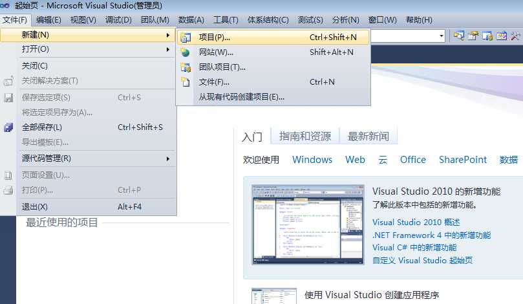The width and height of the screenshot is (523, 304).
Task: Open the 分析(N) menu
Action: click(x=346, y=20)
